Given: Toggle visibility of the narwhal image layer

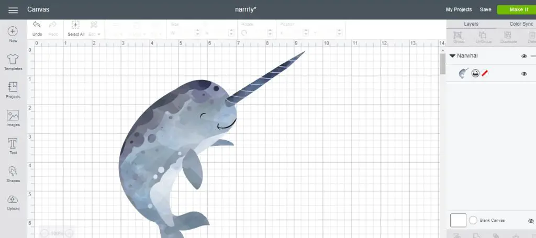Looking at the screenshot, I should pyautogui.click(x=524, y=74).
